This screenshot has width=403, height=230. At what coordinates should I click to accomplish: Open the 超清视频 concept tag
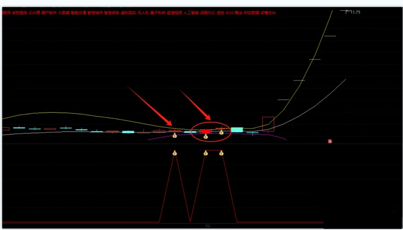175,13
